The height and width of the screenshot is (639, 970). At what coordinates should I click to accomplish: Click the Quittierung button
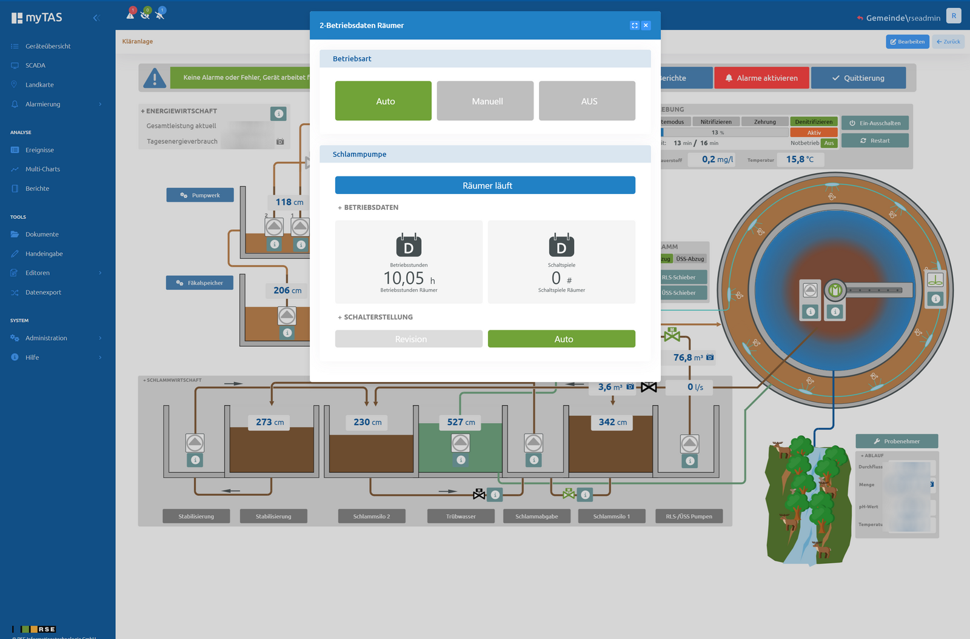pos(858,78)
